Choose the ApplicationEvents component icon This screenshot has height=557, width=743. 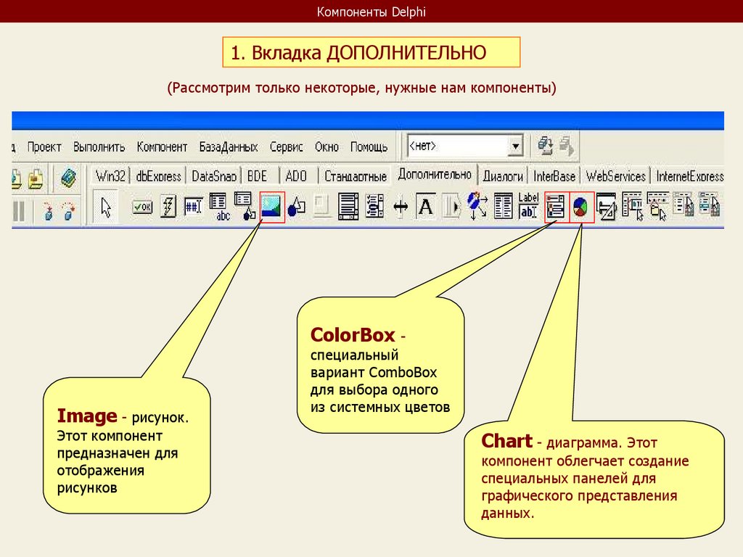pos(477,206)
